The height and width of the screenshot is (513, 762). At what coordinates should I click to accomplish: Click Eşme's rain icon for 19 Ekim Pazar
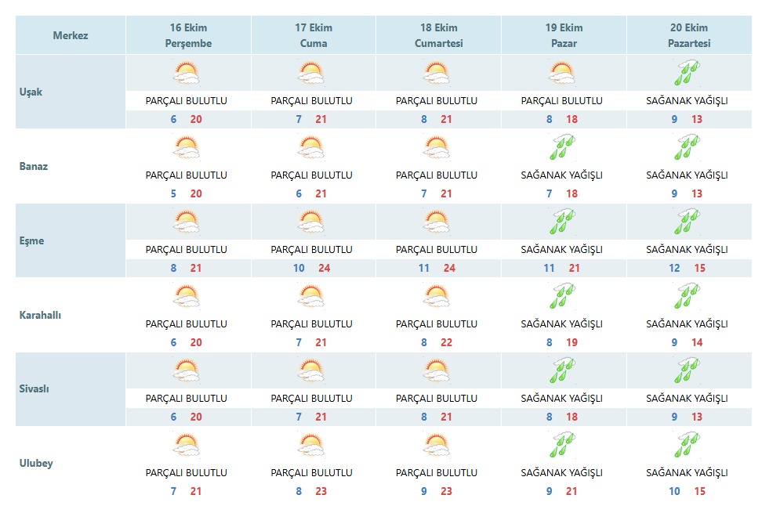[562, 222]
